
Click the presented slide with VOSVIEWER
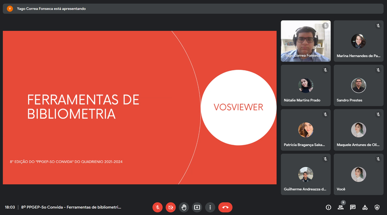click(x=140, y=107)
